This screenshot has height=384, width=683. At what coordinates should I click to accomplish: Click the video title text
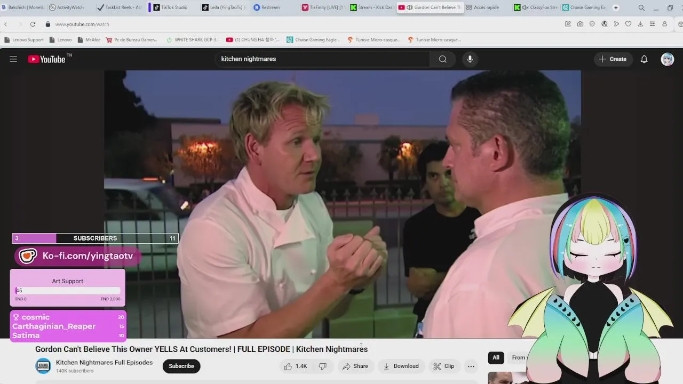(x=201, y=349)
